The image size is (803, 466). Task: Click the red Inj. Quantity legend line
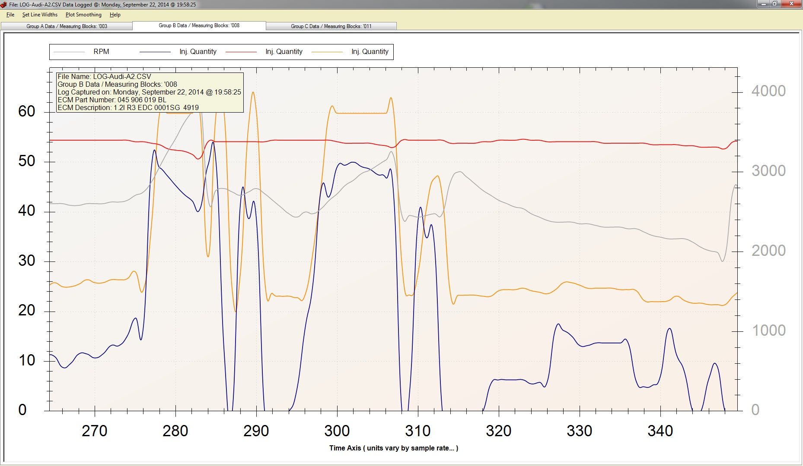(241, 52)
